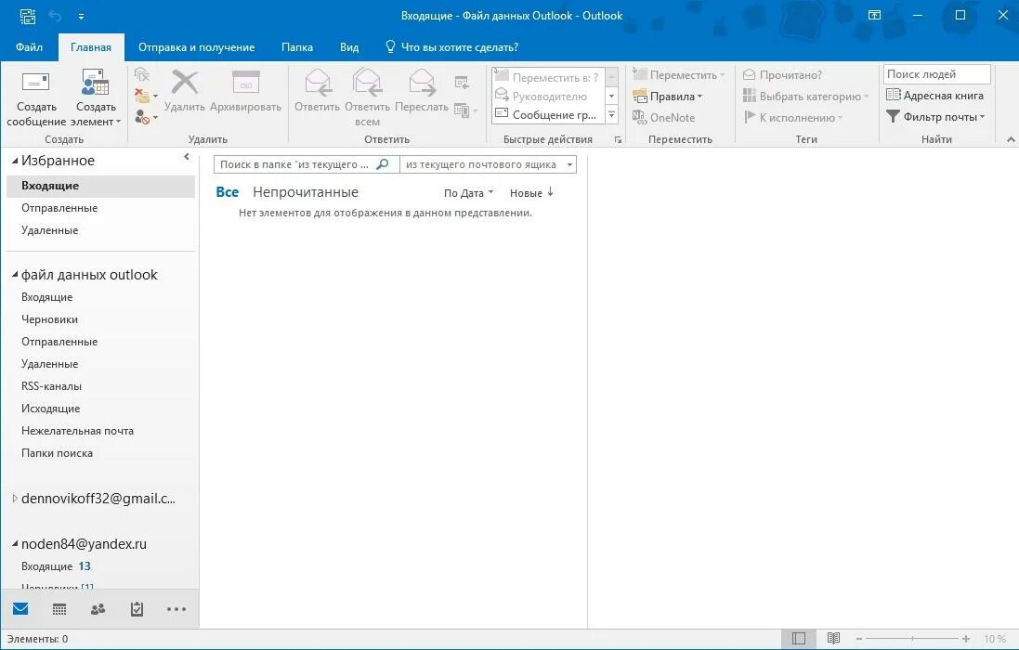1019x650 pixels.
Task: Click the clean up folder icon
Action: [x=142, y=96]
